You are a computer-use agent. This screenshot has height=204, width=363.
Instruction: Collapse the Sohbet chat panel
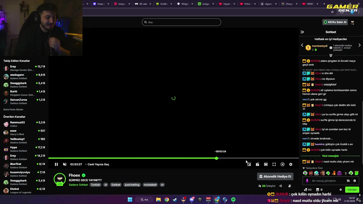coord(302,32)
